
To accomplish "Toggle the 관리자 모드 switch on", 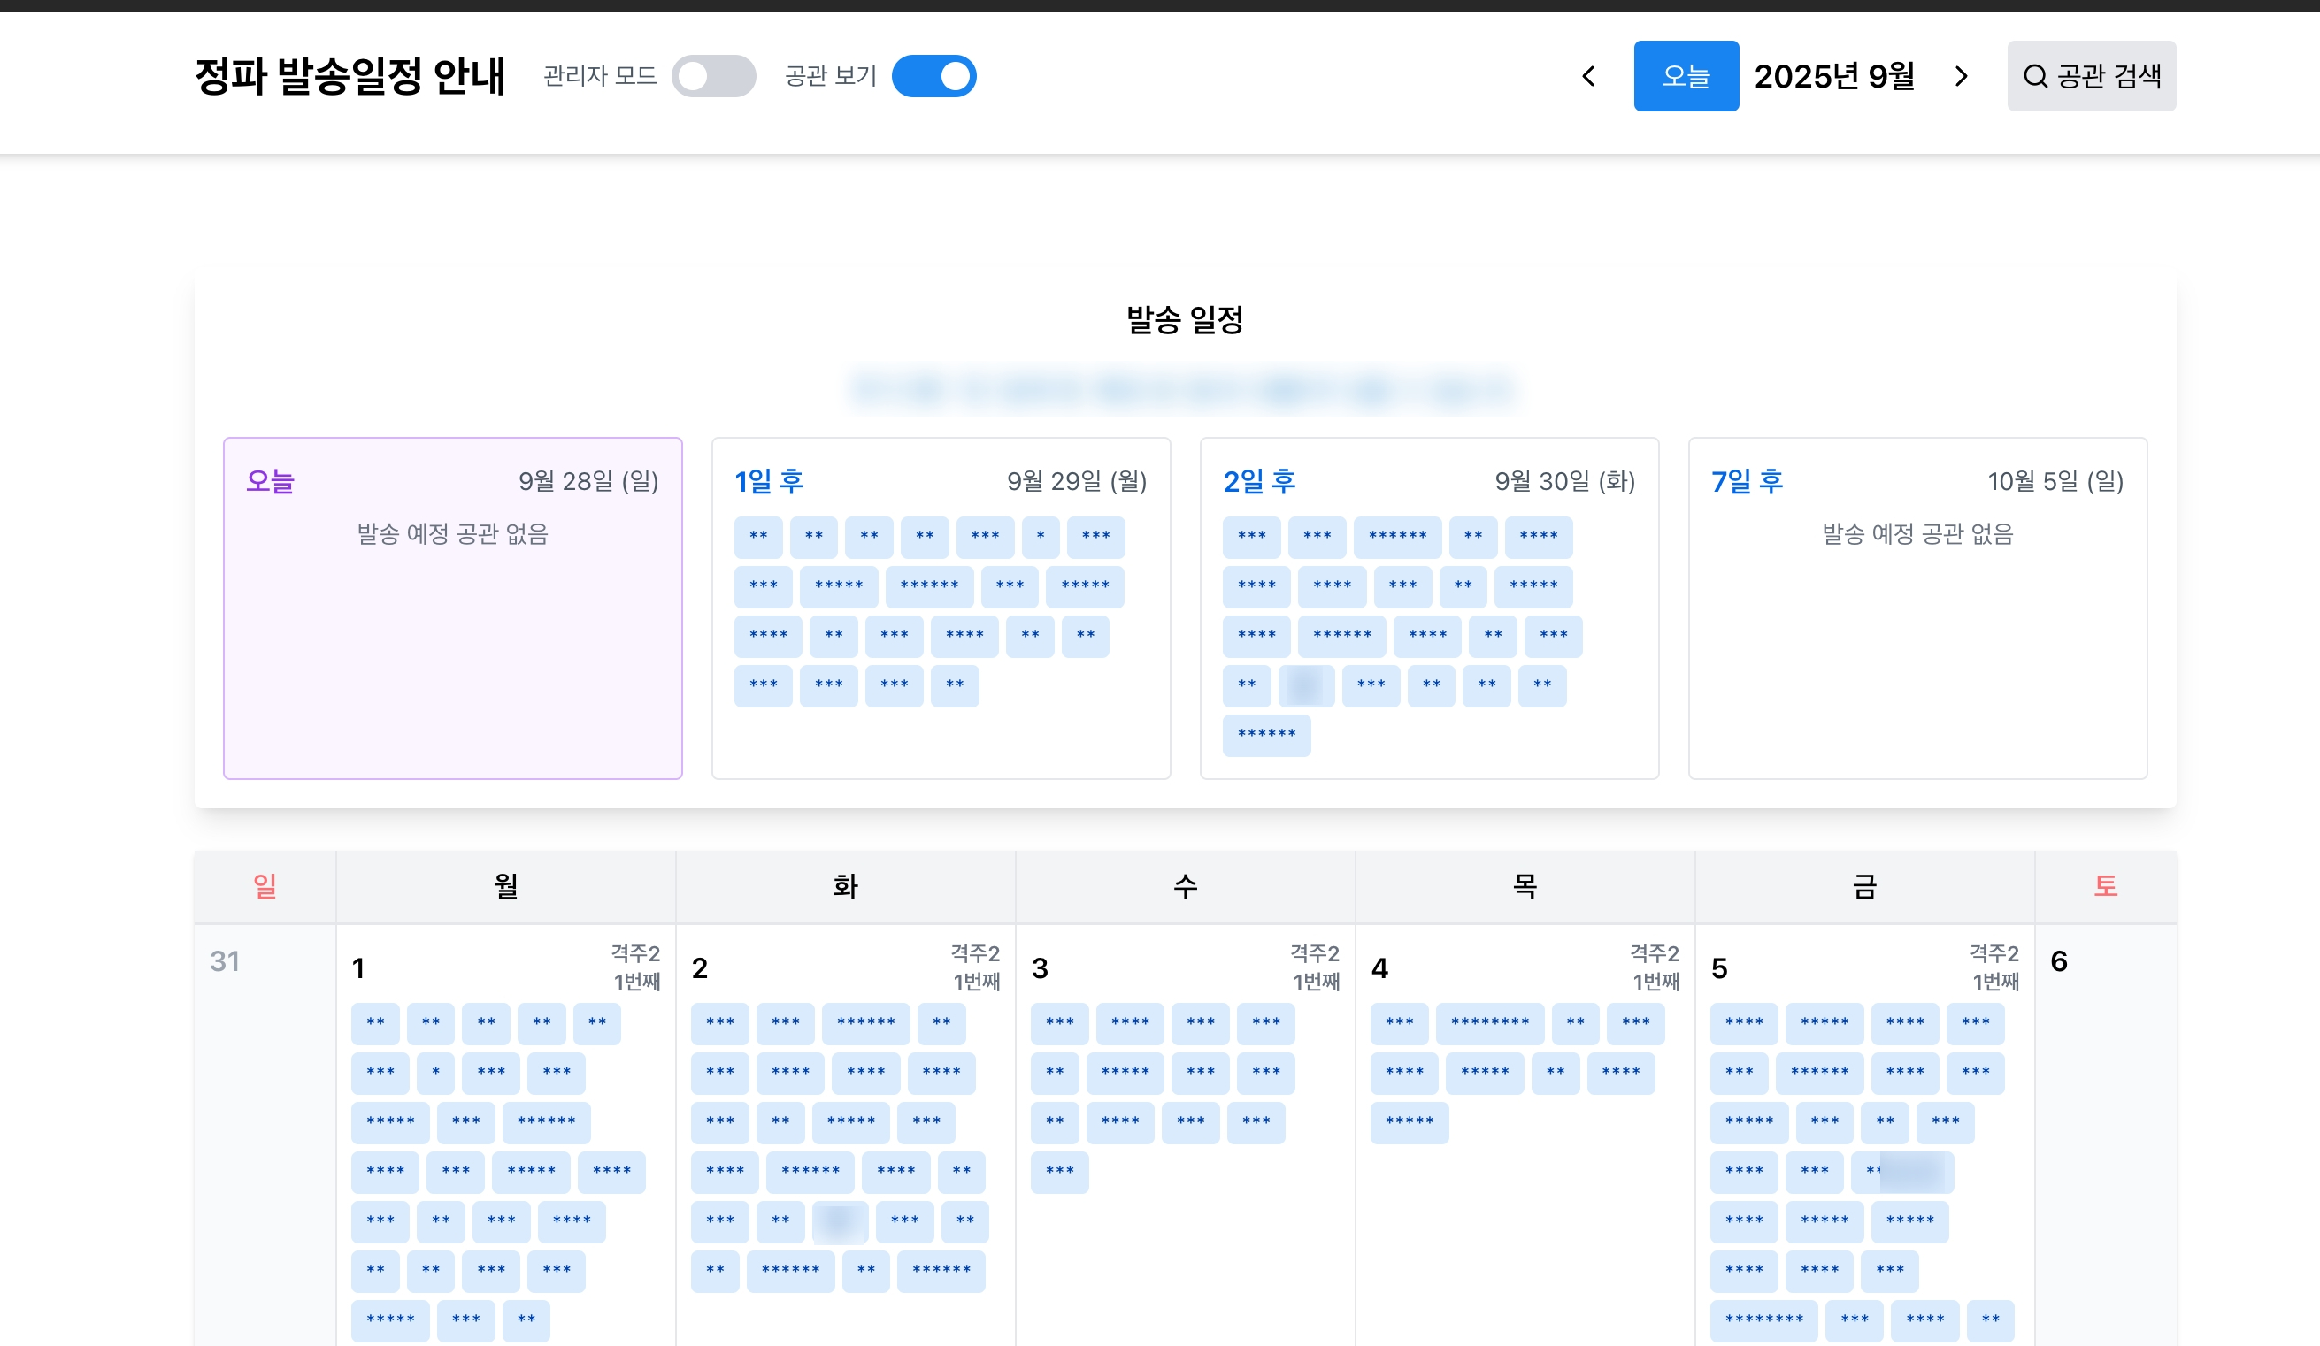I will [x=713, y=76].
